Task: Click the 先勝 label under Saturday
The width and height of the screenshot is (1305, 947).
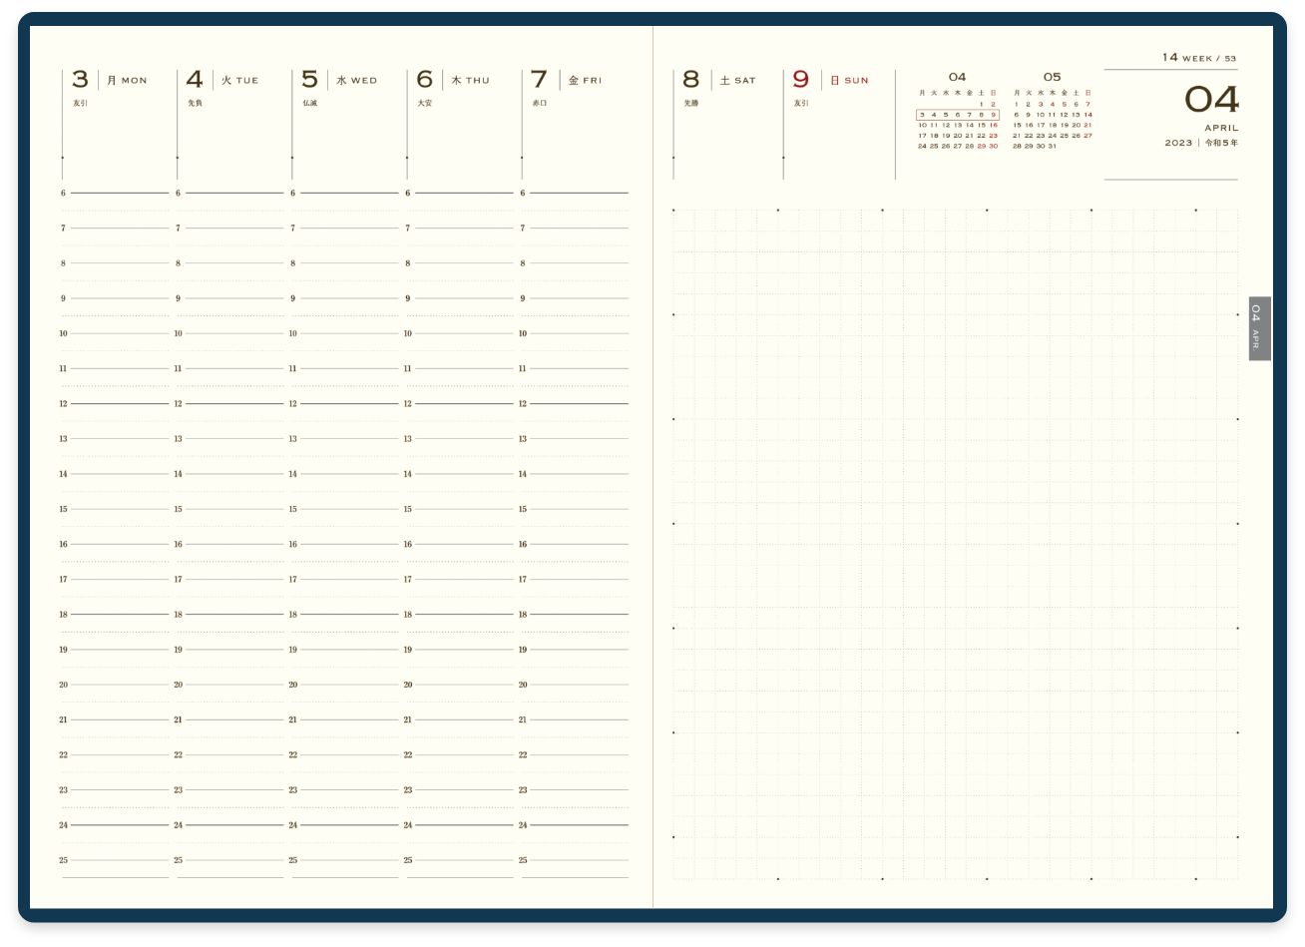Action: pos(691,103)
